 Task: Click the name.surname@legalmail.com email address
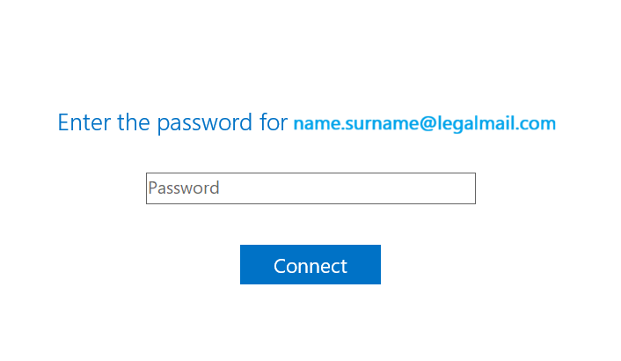[x=424, y=123]
